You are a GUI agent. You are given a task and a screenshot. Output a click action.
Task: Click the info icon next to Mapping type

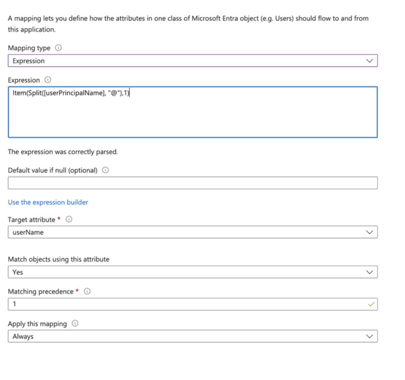point(58,48)
